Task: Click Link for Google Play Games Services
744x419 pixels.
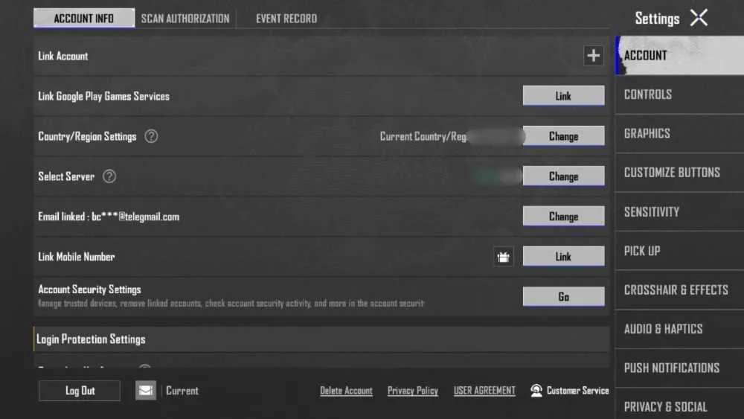Action: click(x=563, y=96)
